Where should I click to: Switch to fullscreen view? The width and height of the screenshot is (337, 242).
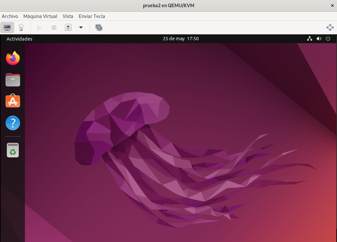pyautogui.click(x=330, y=27)
